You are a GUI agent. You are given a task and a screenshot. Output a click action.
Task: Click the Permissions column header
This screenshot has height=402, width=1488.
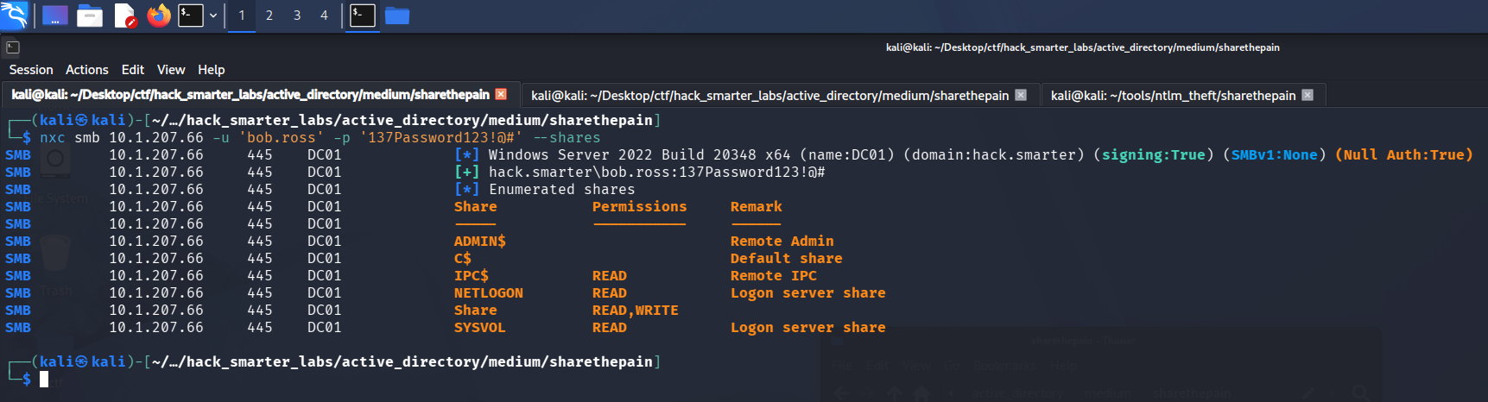(x=640, y=207)
